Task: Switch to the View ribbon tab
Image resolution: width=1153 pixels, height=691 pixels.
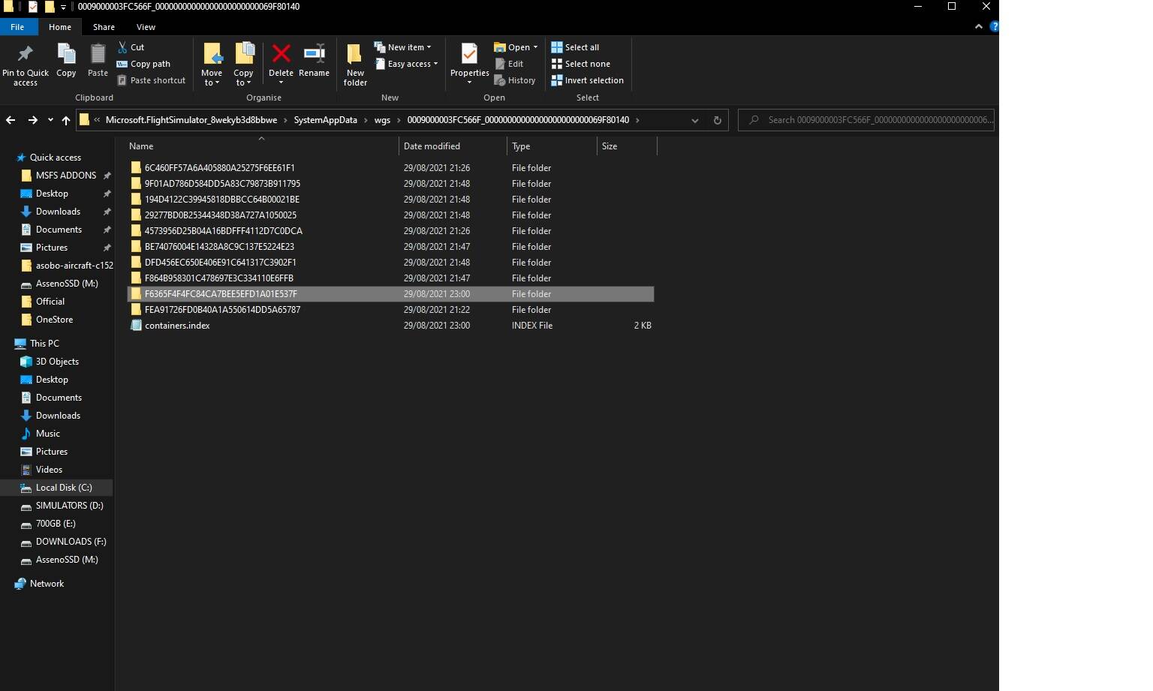Action: point(146,27)
